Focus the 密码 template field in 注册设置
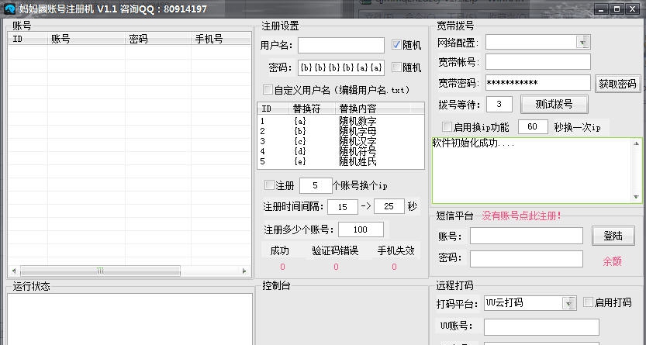646x345 pixels. click(341, 67)
